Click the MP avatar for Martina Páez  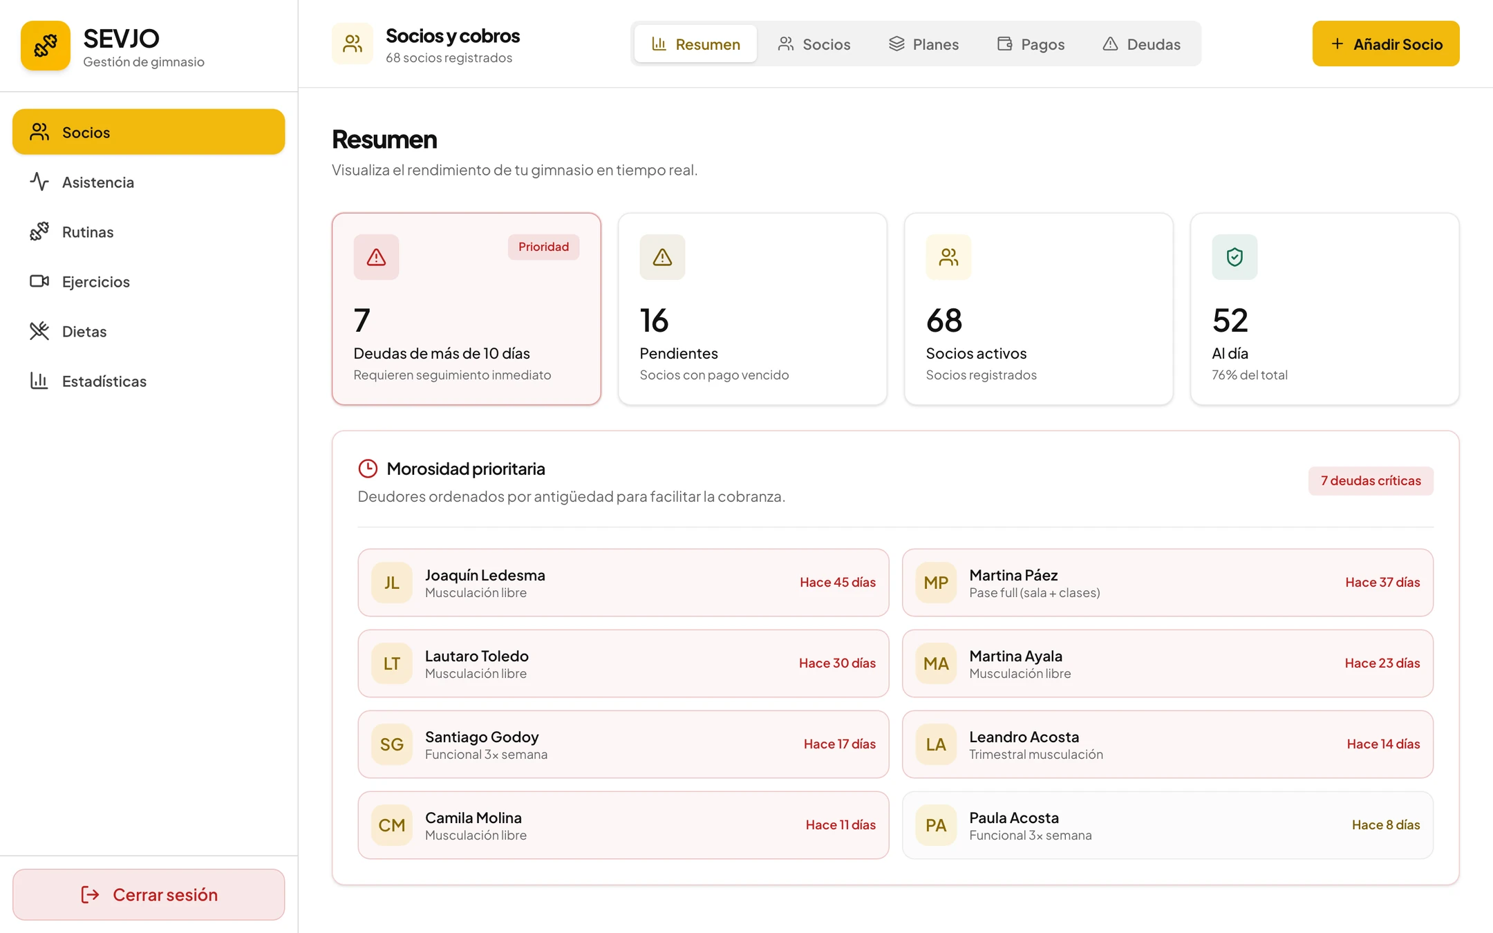coord(936,583)
